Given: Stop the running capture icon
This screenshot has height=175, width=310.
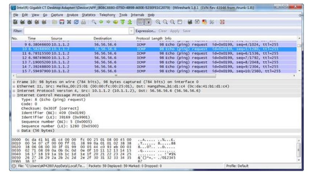Looking at the screenshot, I should coord(37,22).
